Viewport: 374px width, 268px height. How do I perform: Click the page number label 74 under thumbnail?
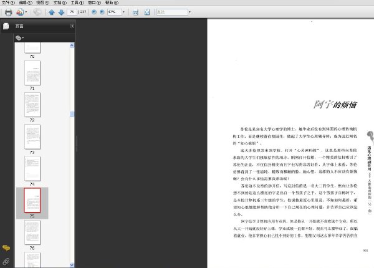[32, 184]
